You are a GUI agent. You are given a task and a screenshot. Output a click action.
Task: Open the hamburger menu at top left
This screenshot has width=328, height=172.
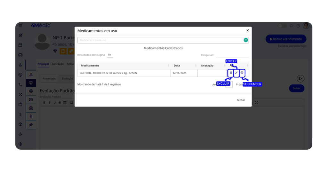pos(20,26)
